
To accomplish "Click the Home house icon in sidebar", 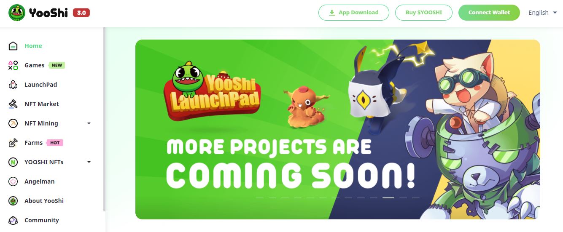I will 13,46.
